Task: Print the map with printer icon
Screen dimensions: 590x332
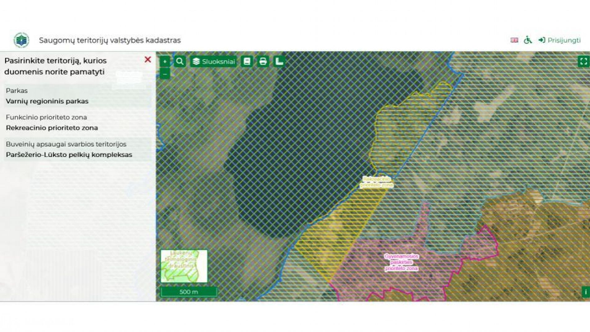Action: pyautogui.click(x=263, y=61)
